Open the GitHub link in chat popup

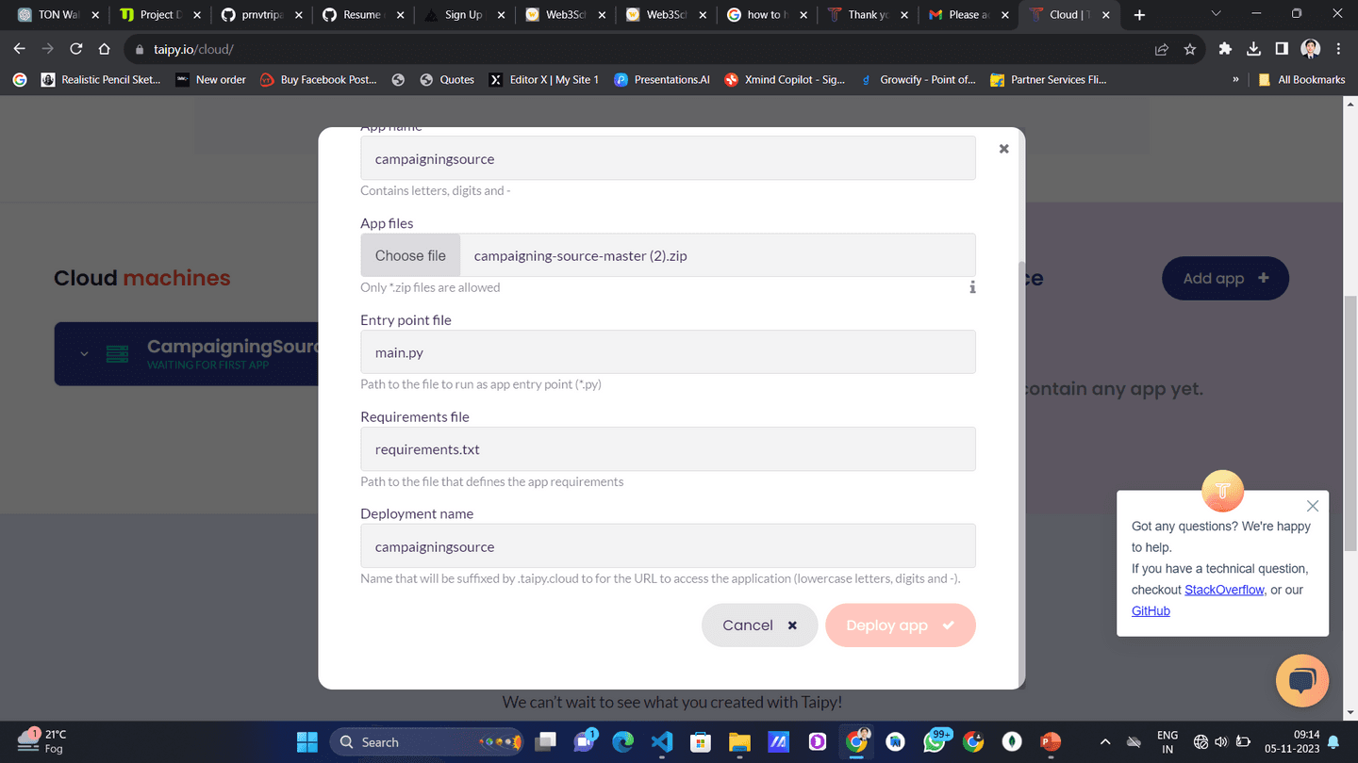pyautogui.click(x=1151, y=611)
